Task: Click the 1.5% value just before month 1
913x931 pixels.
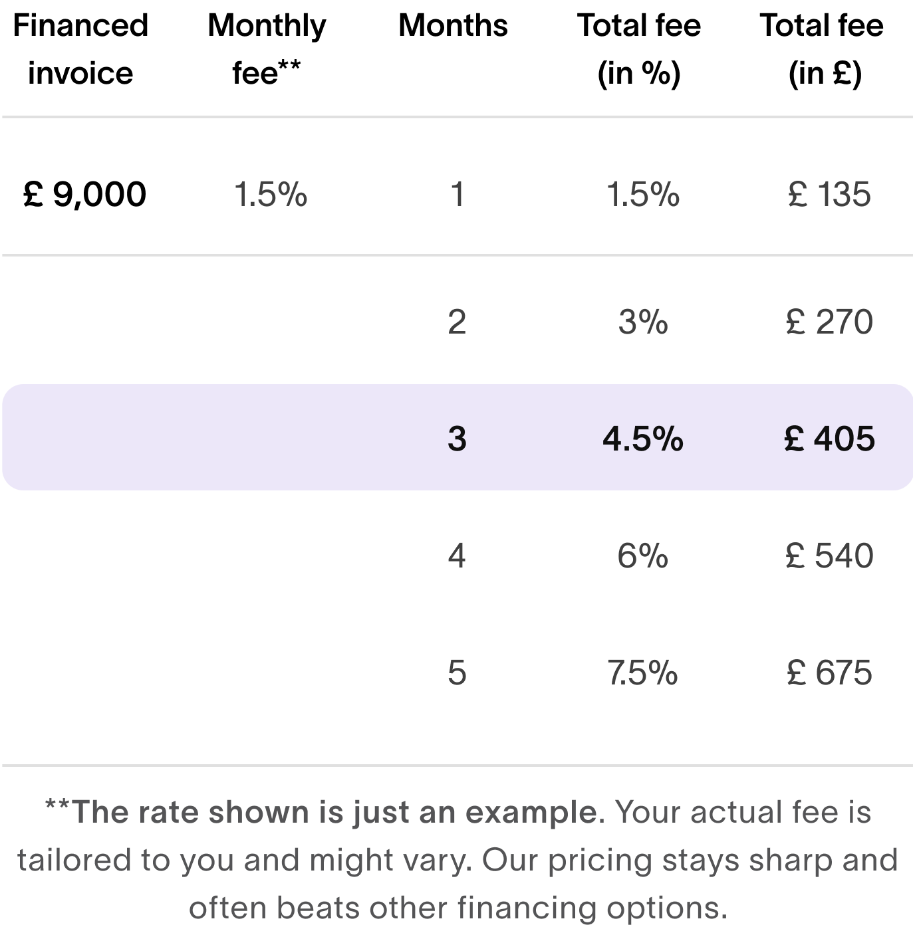Action: click(x=271, y=195)
